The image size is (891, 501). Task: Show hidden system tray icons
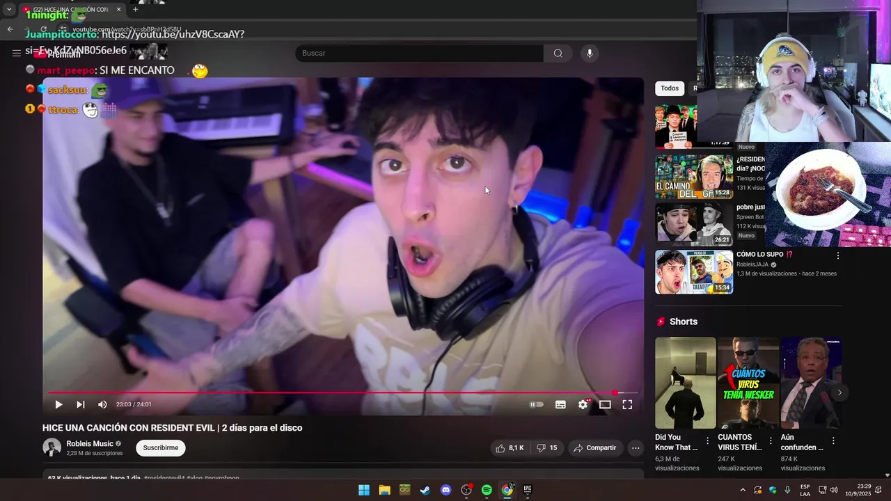(x=743, y=490)
